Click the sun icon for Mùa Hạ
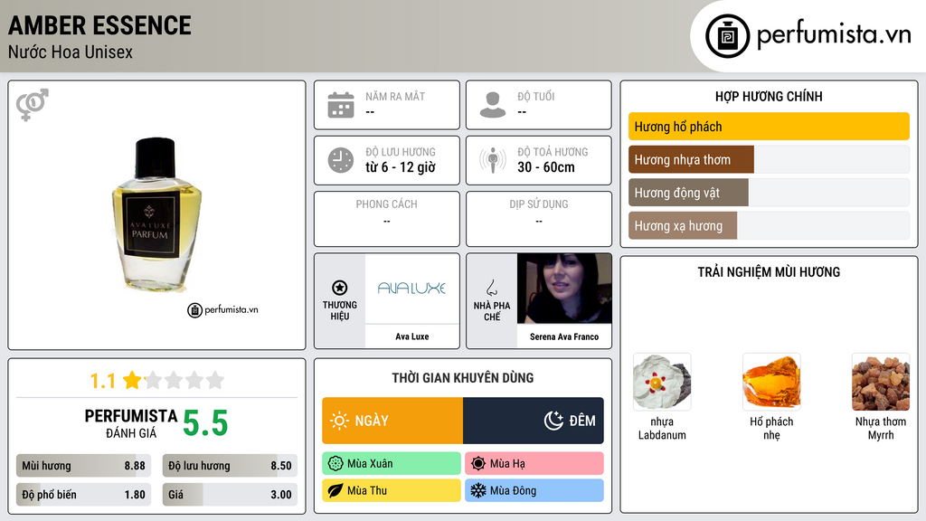The height and width of the screenshot is (521, 926). [x=478, y=464]
